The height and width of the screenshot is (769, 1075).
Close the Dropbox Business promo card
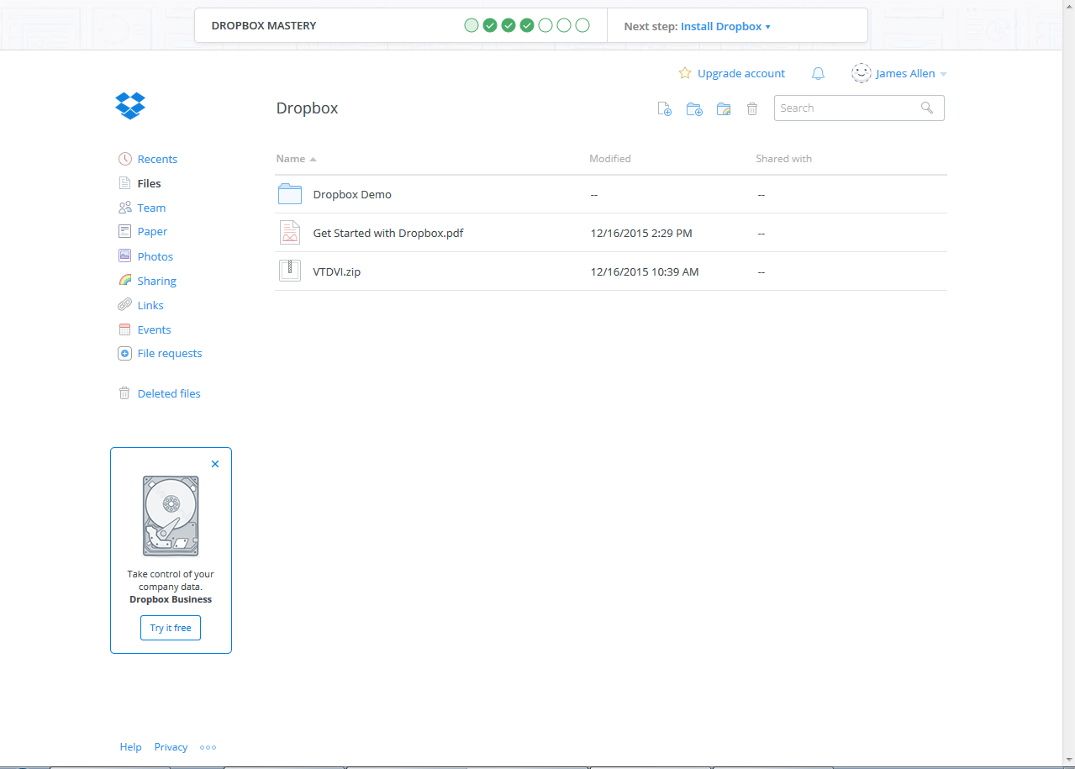point(215,464)
